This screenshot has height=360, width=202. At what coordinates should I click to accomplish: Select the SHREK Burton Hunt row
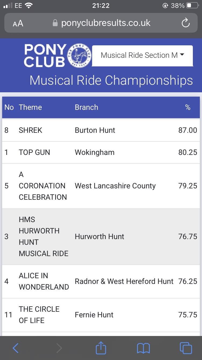coord(101,130)
